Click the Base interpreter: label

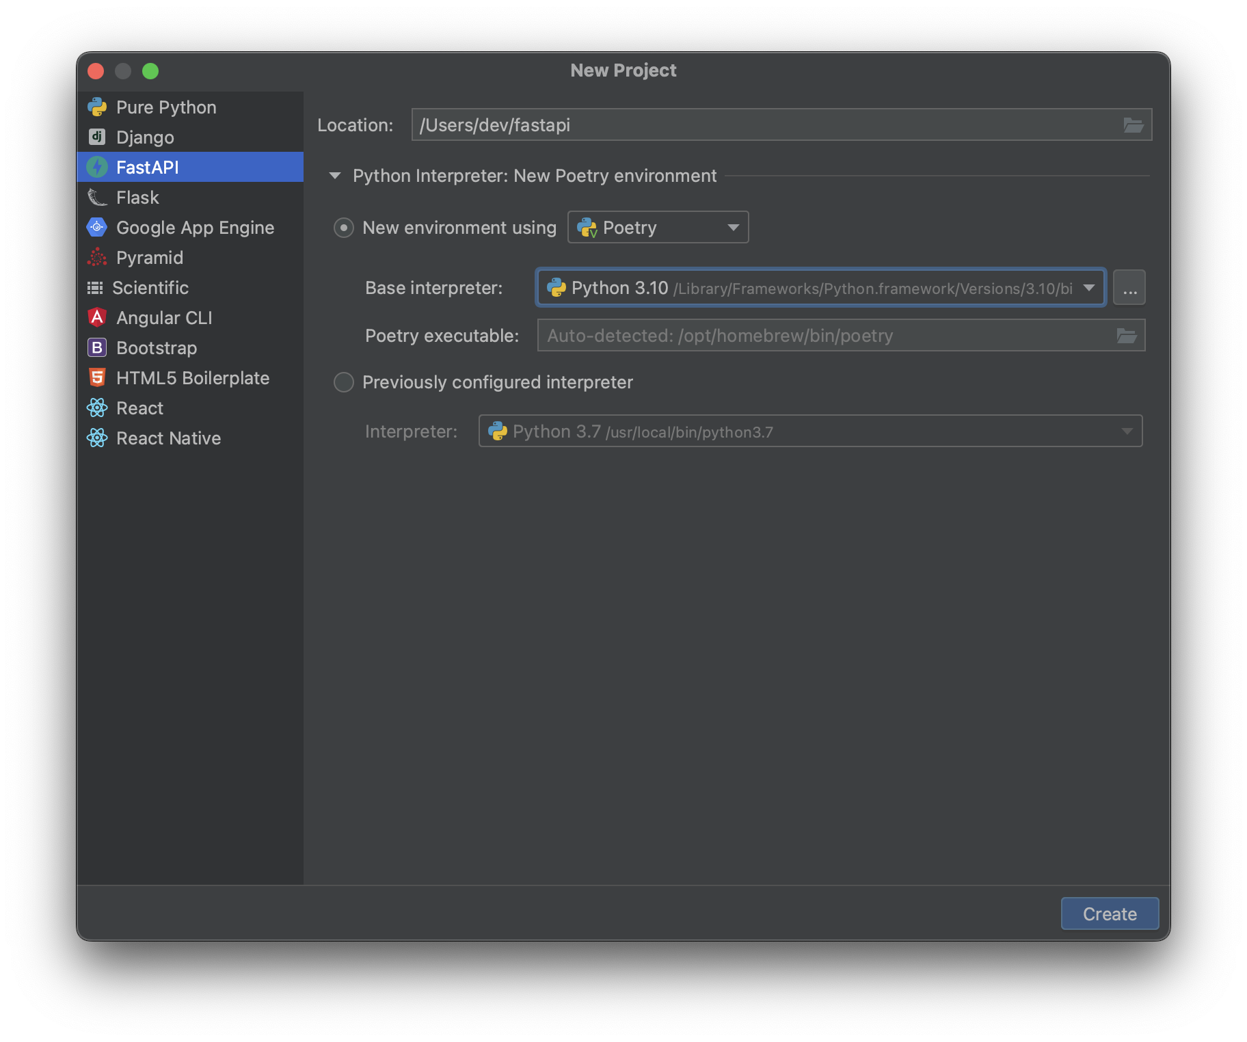pos(434,288)
